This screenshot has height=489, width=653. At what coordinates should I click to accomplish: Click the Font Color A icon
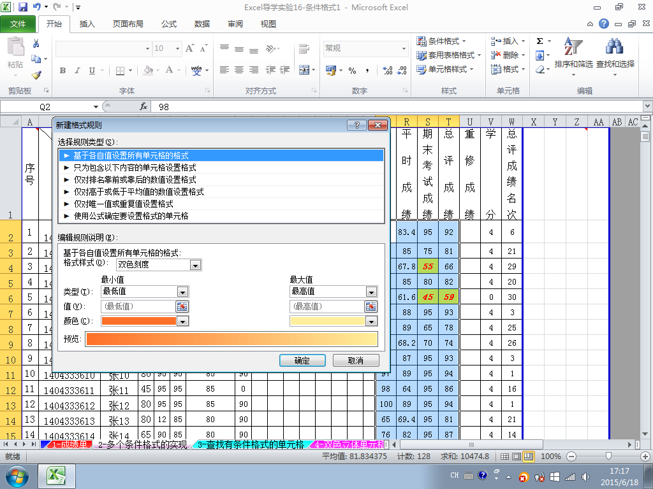coord(169,70)
